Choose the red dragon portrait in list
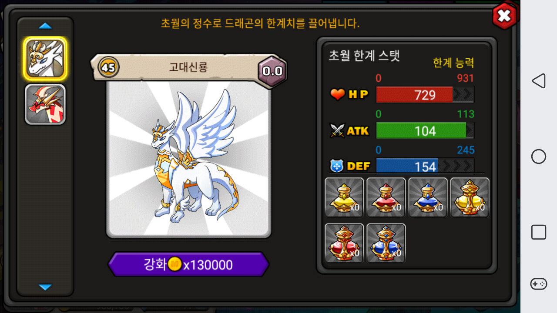This screenshot has height=313, width=557. tap(45, 104)
